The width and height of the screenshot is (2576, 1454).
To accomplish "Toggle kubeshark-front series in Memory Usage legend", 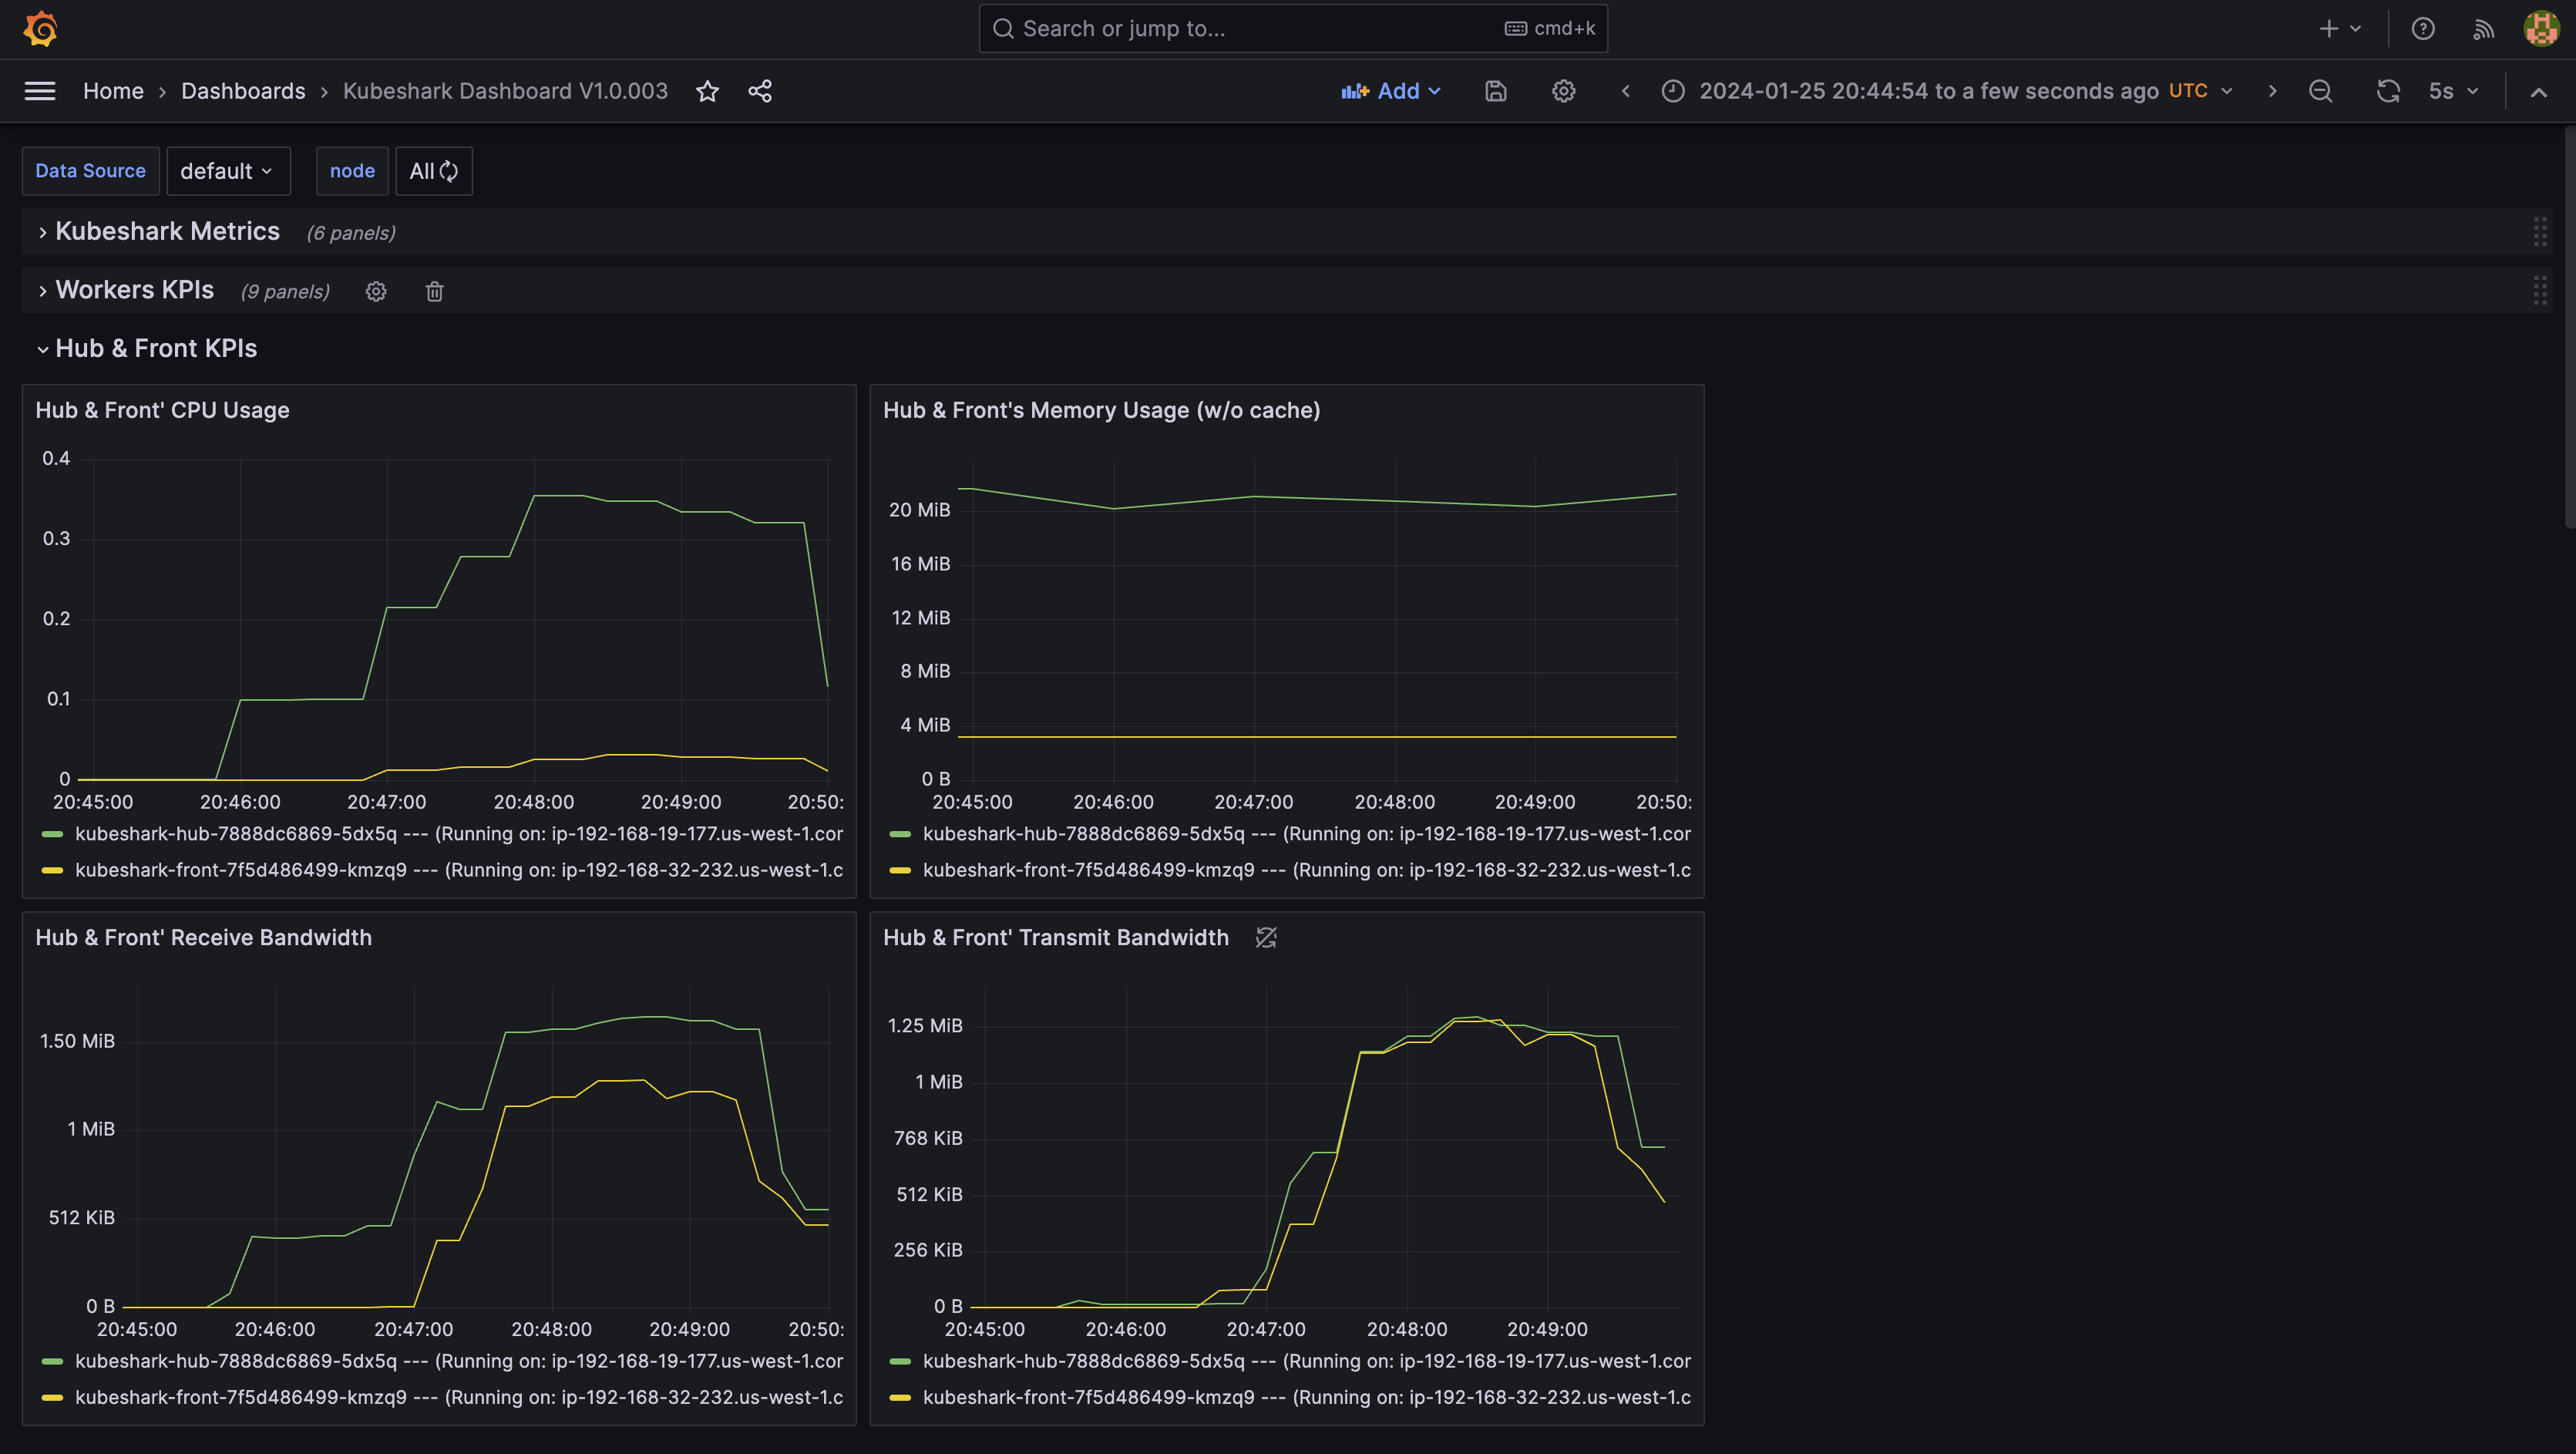I will [1290, 870].
